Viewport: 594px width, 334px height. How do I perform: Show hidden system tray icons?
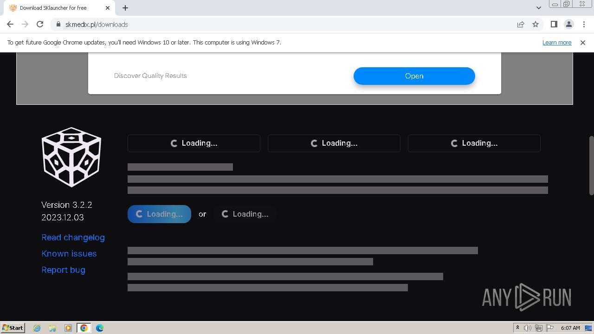(517, 328)
